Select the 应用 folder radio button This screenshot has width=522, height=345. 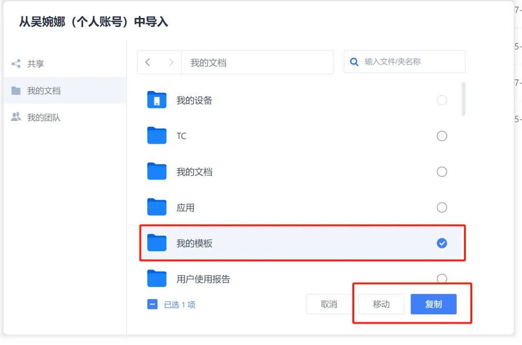pos(442,208)
